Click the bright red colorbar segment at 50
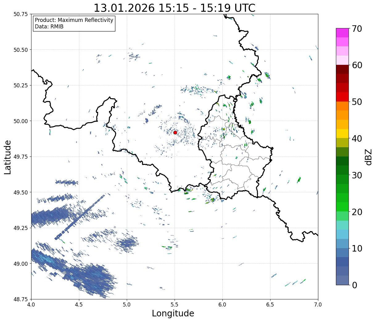This screenshot has width=376, height=321. click(x=342, y=97)
